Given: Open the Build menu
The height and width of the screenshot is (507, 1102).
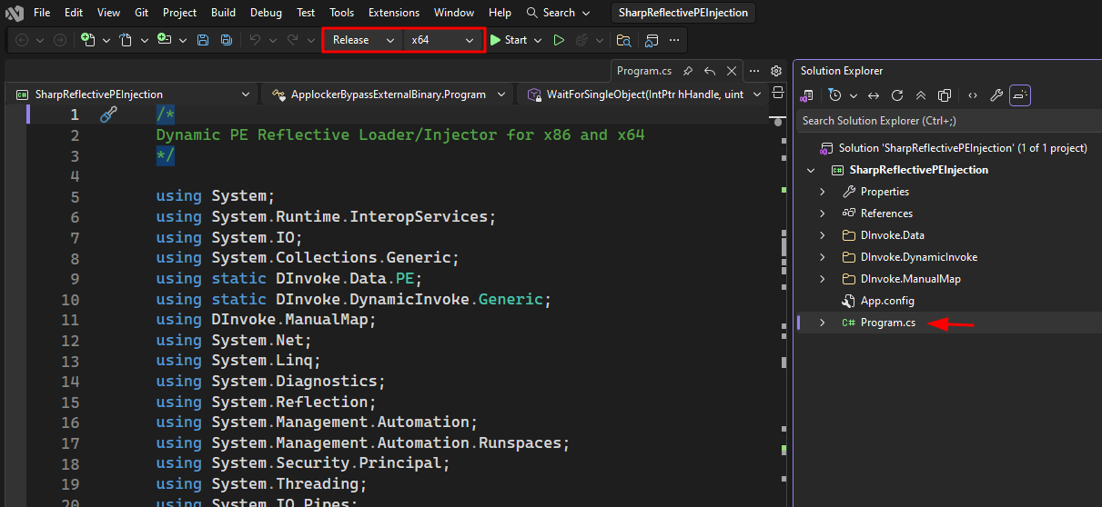Looking at the screenshot, I should (223, 13).
